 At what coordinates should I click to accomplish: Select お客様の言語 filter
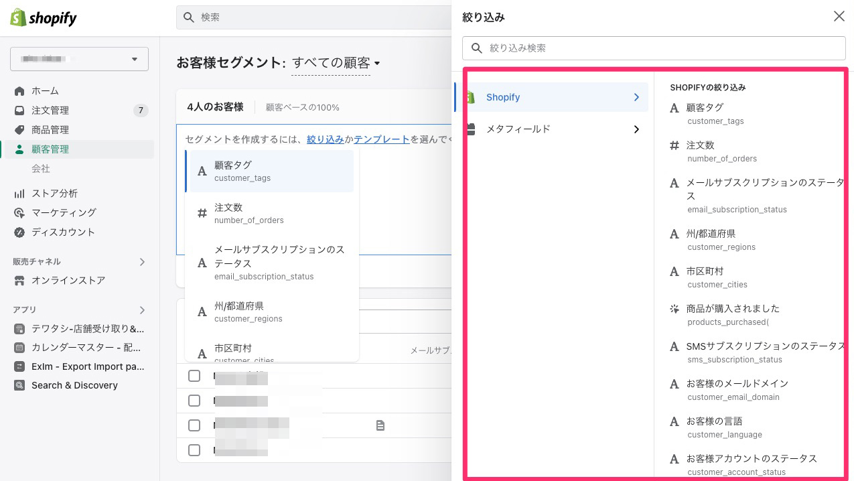(x=715, y=421)
